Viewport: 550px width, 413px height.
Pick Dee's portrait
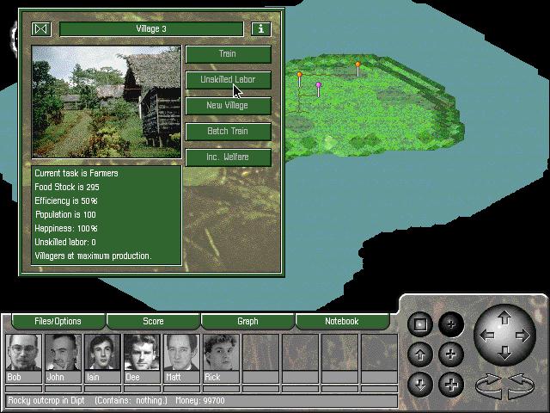click(142, 352)
